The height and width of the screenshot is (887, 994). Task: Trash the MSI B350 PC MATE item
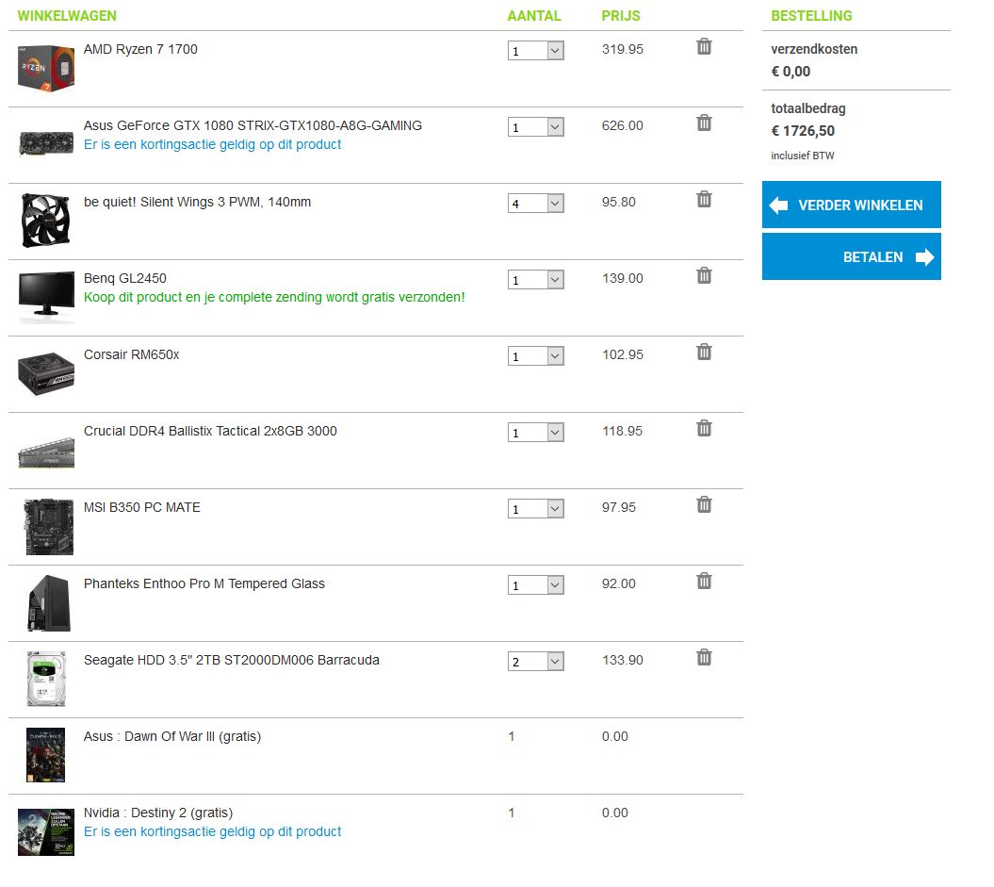point(704,504)
